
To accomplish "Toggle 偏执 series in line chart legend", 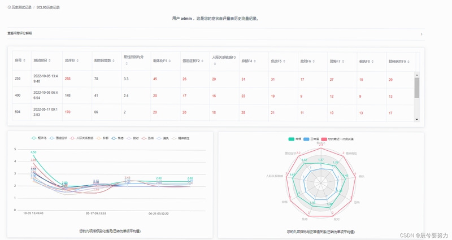I will click(x=163, y=138).
